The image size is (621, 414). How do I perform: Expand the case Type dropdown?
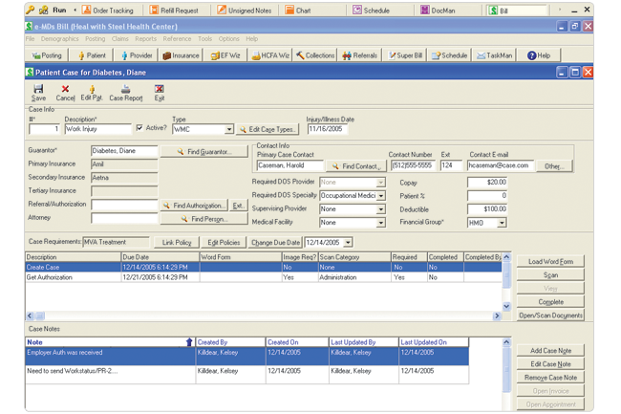point(229,129)
